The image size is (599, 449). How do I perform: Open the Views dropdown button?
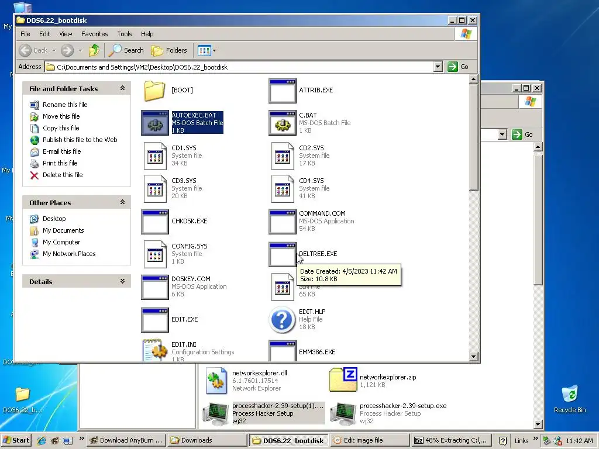[x=207, y=50]
